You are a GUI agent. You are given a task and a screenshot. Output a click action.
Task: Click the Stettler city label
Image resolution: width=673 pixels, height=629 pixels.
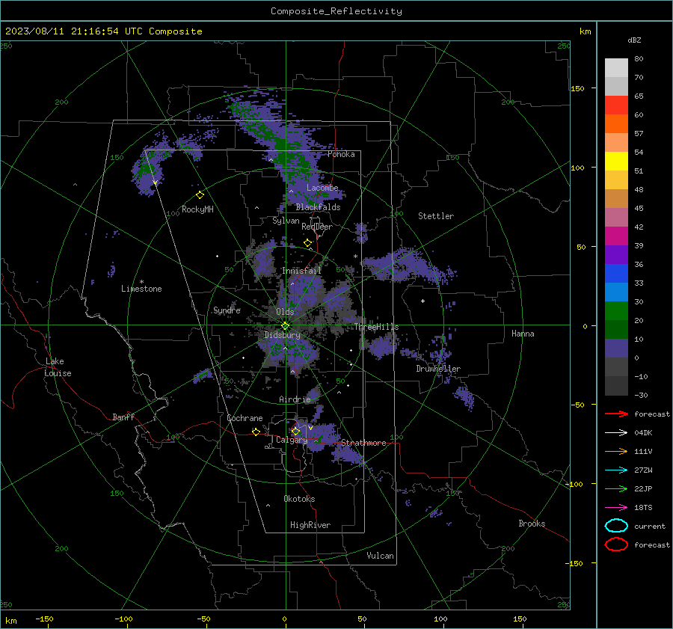[436, 216]
